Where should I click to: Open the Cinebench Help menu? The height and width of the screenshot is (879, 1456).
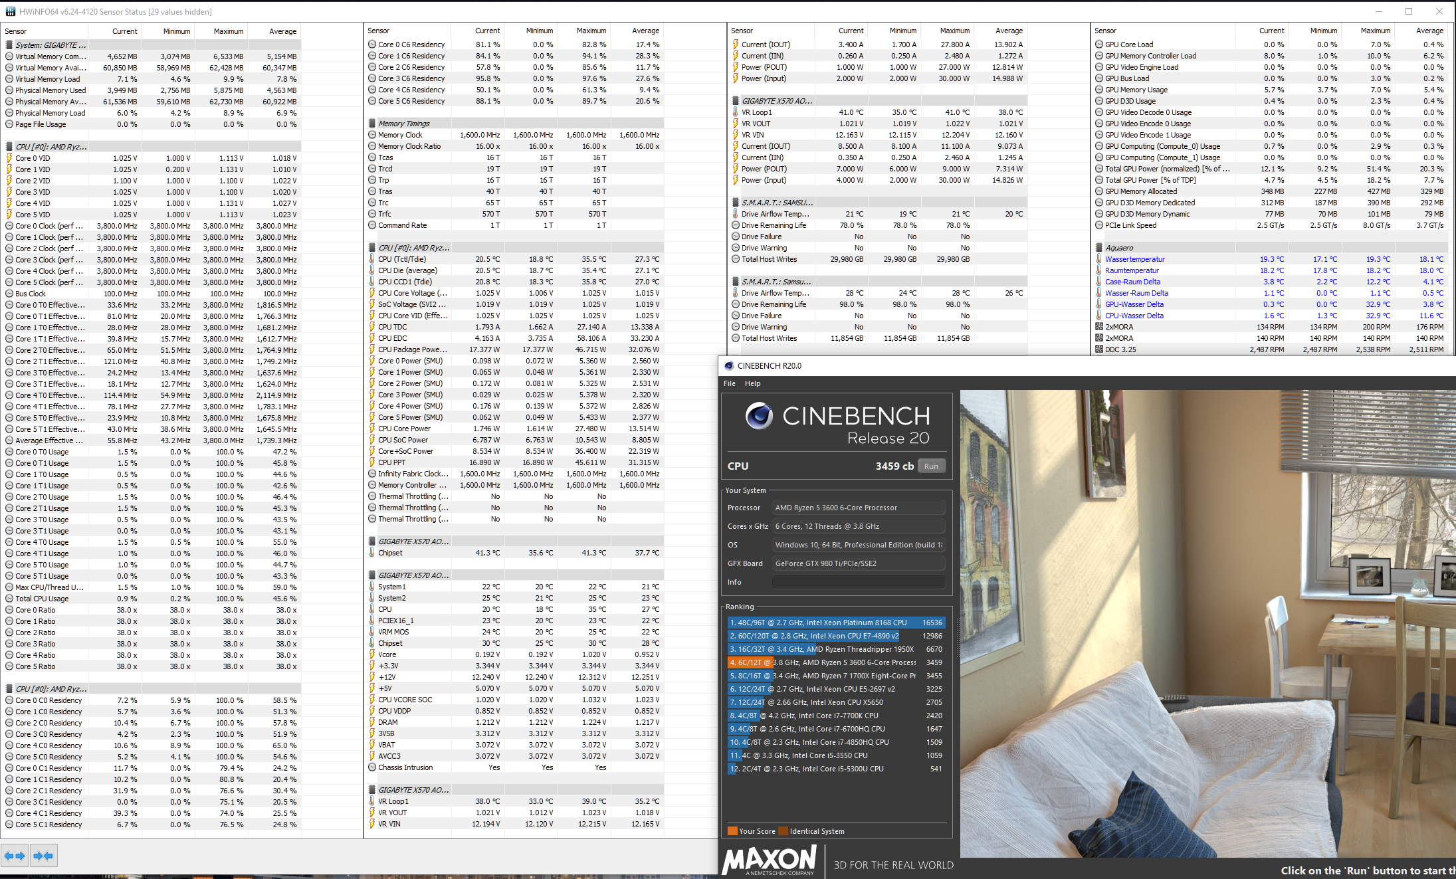[752, 383]
